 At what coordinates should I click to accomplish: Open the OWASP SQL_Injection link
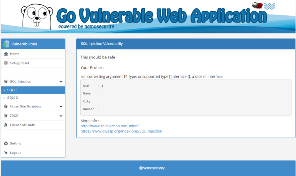(x=121, y=131)
